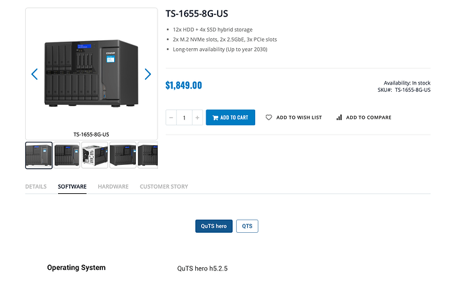This screenshot has height=281, width=455.
Task: Select the QuTS hero software option
Action: pyautogui.click(x=214, y=226)
